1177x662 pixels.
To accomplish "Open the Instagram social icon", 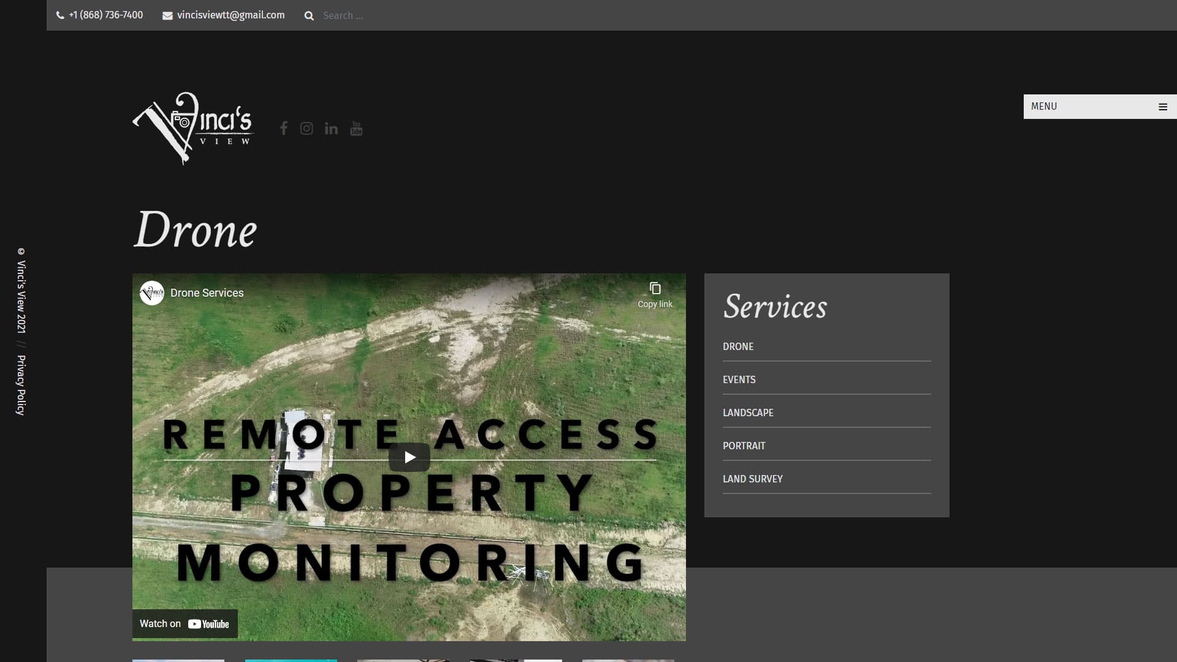I will [x=307, y=128].
